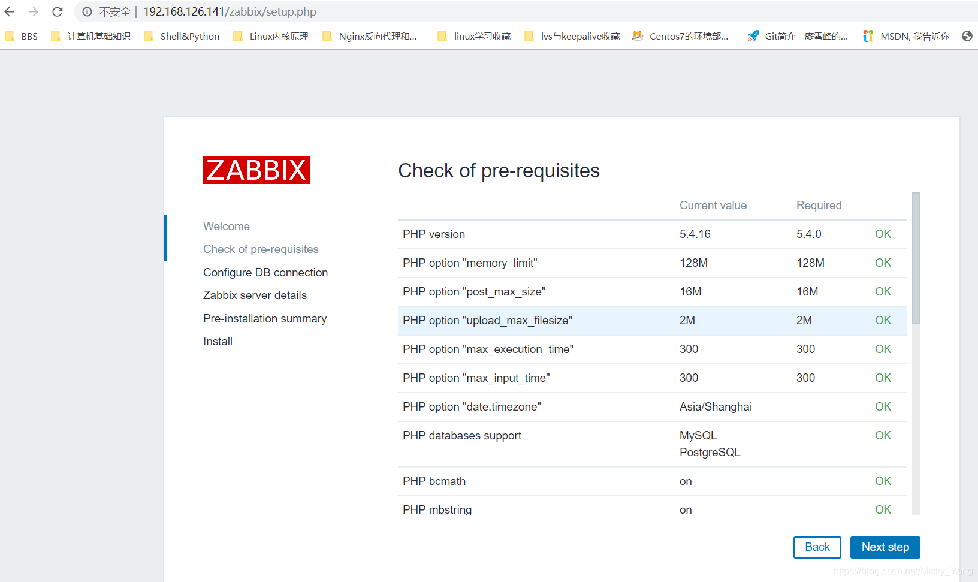
Task: Open the BBS bookmark folder
Action: [x=22, y=37]
